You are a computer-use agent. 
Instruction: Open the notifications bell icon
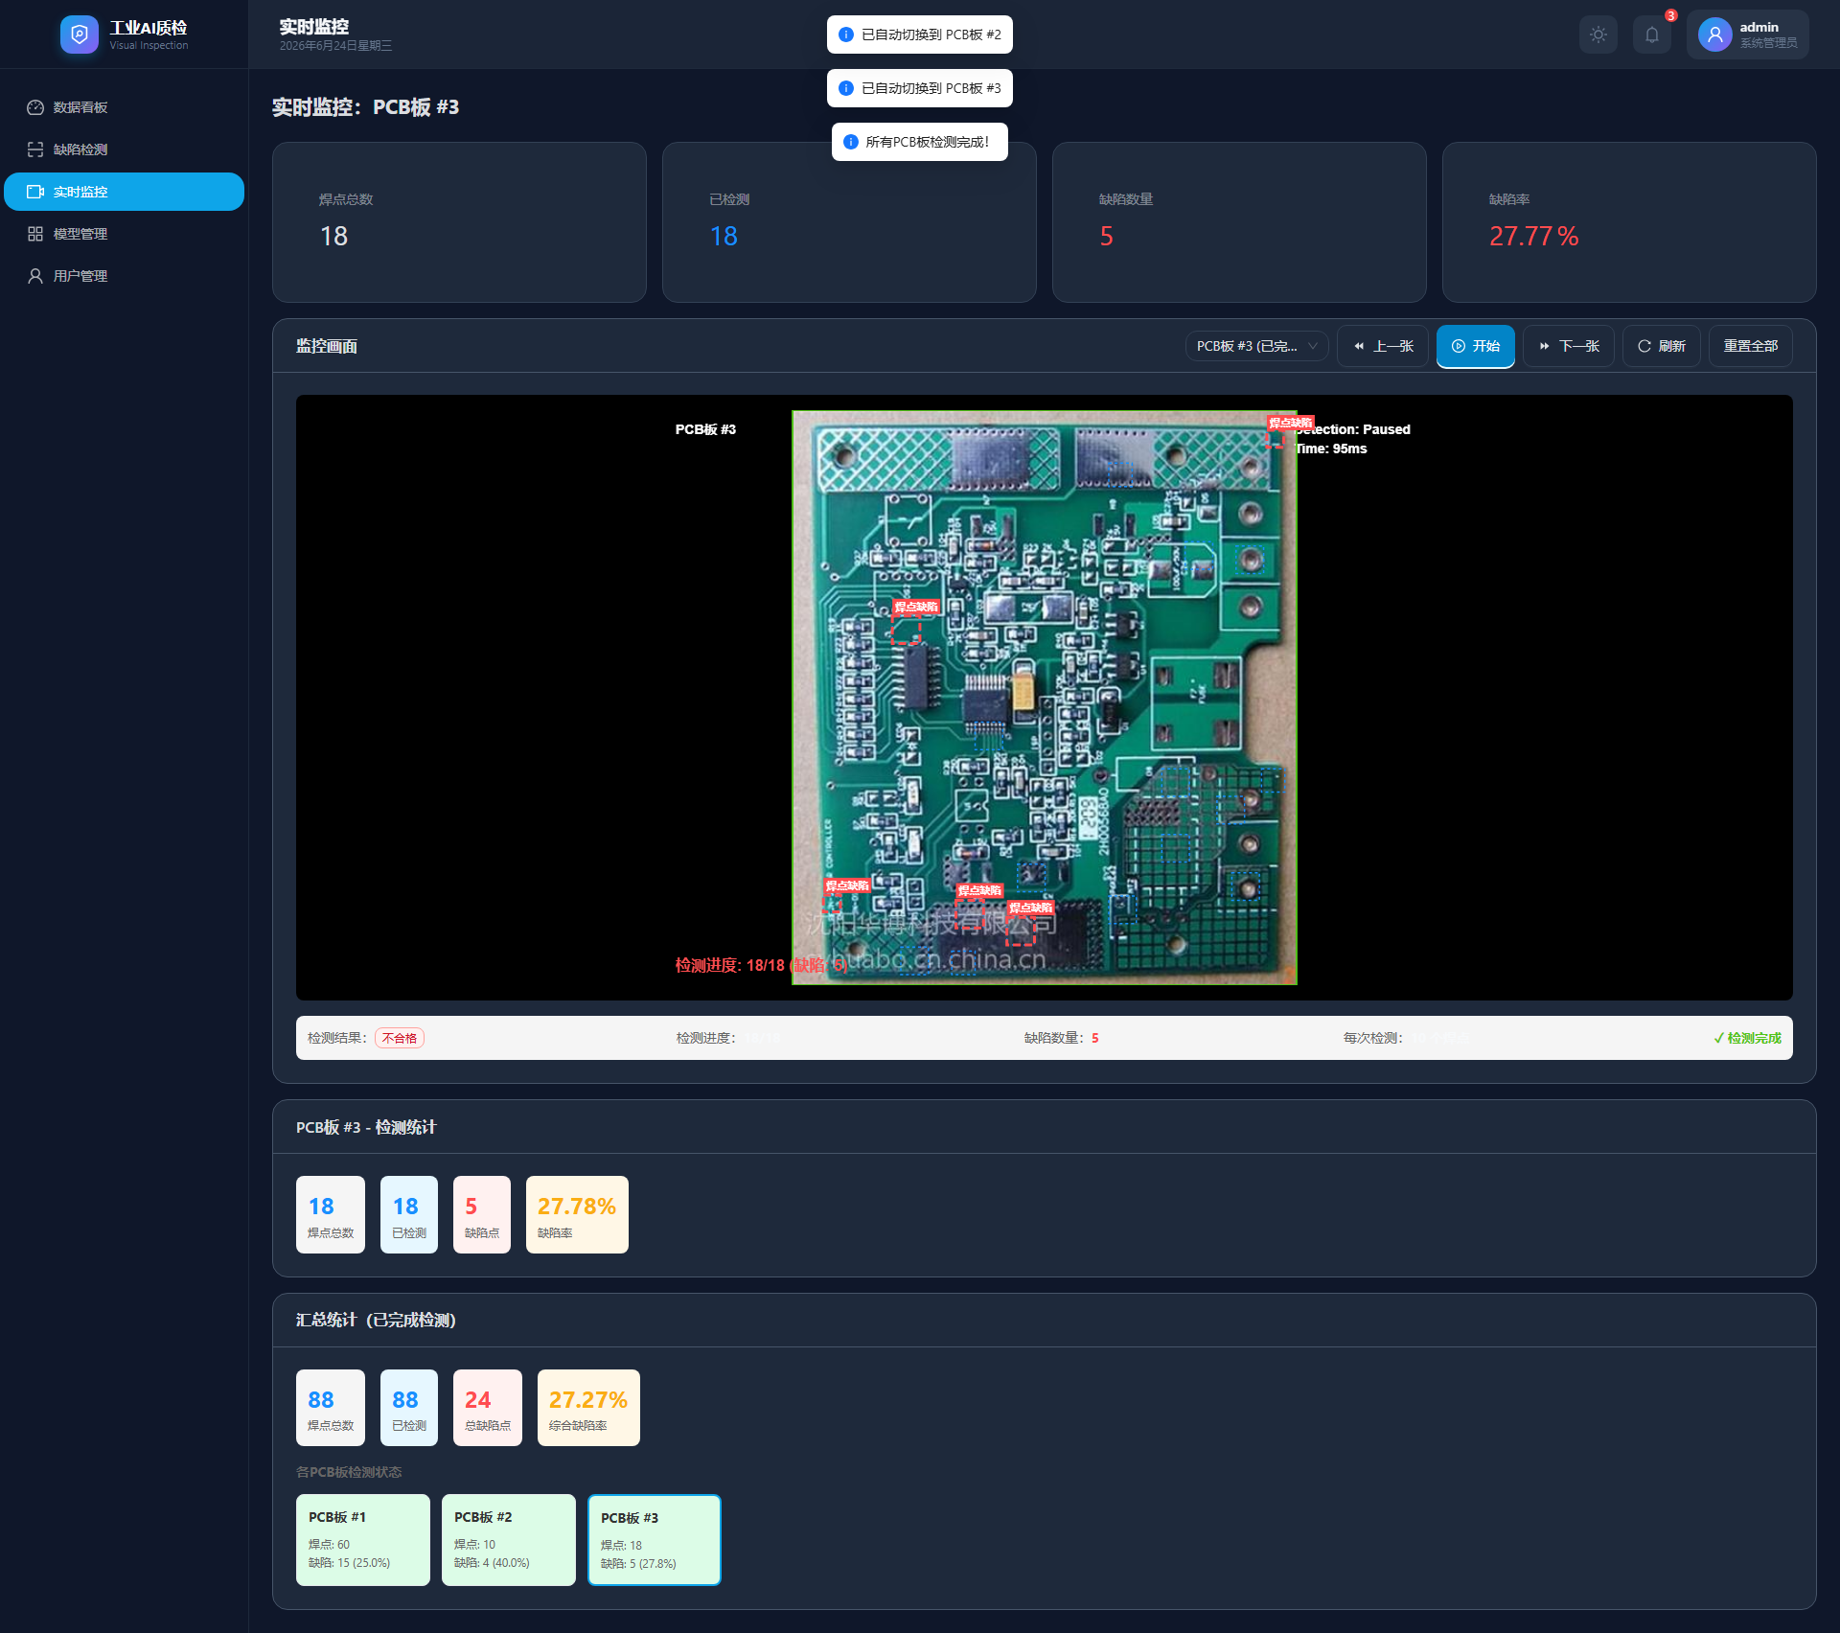(x=1652, y=34)
